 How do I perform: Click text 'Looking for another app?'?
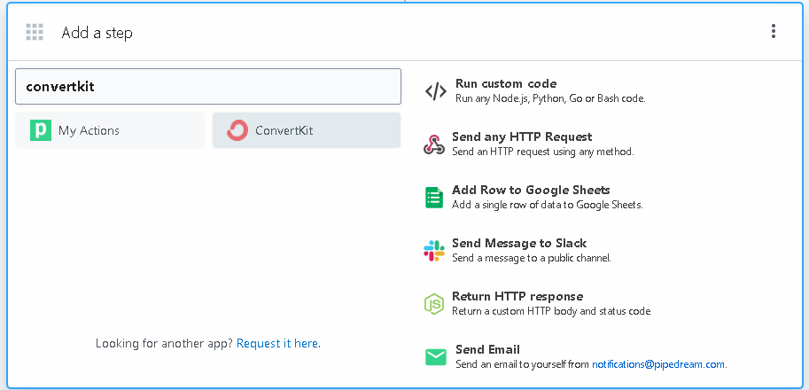[x=165, y=343]
